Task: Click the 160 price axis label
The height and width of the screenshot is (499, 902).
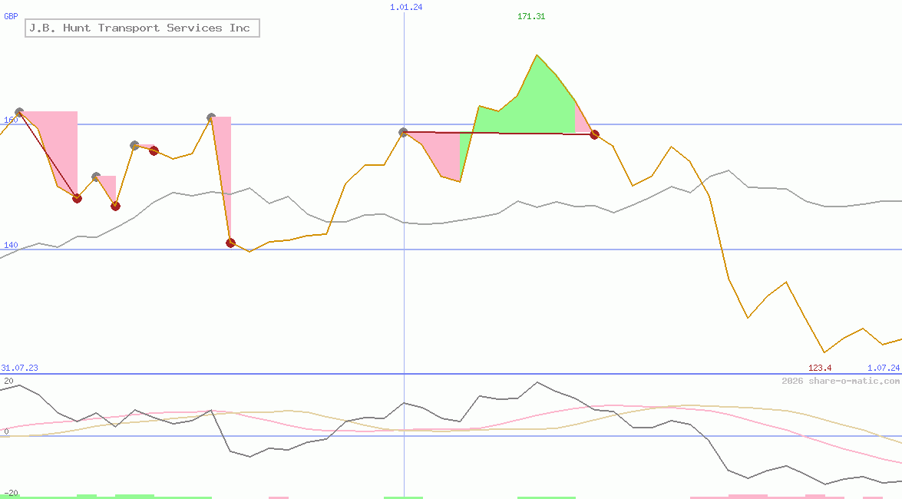Action: click(11, 121)
